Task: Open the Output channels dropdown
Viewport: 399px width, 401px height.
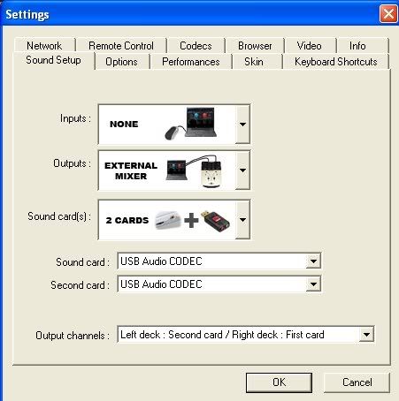Action: [366, 335]
